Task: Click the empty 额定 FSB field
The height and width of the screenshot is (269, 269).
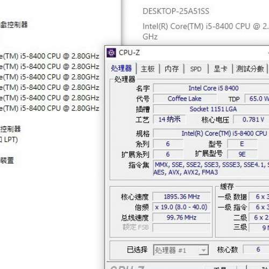Action: click(181, 228)
